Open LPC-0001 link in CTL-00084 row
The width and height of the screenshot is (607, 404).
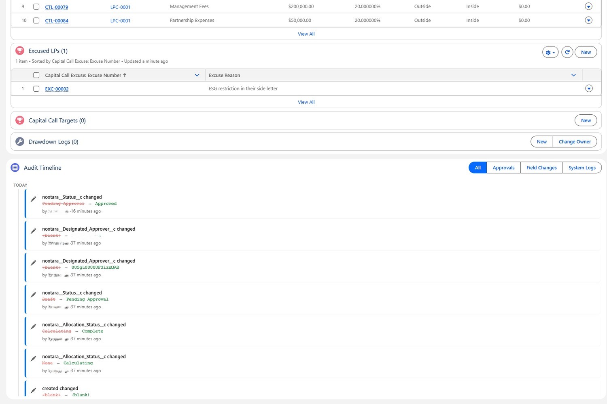tap(121, 21)
